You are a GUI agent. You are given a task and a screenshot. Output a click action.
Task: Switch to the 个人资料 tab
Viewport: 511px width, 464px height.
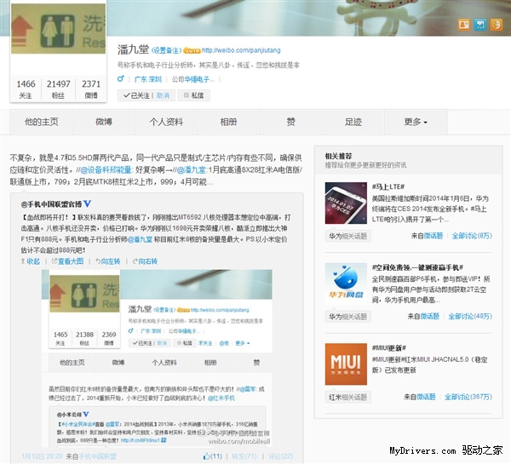point(167,122)
